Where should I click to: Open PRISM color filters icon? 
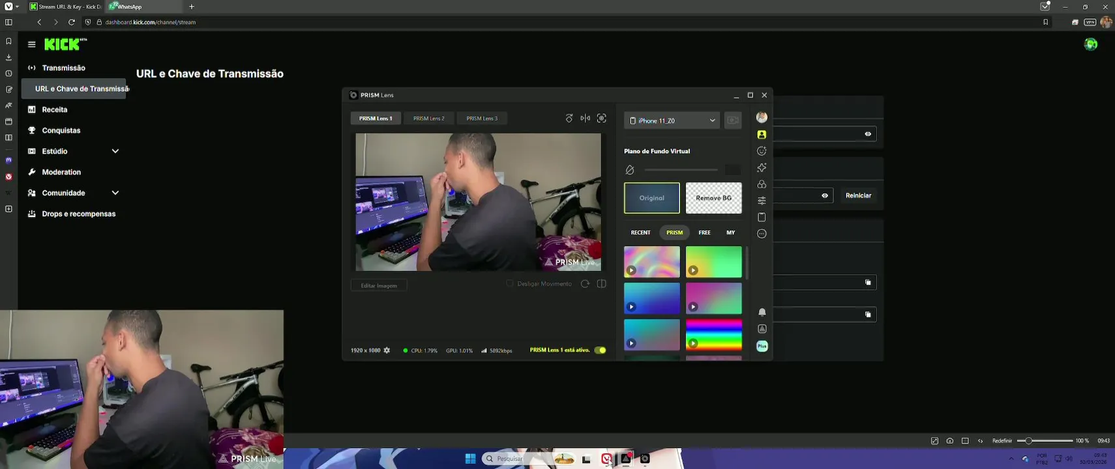pos(762,184)
